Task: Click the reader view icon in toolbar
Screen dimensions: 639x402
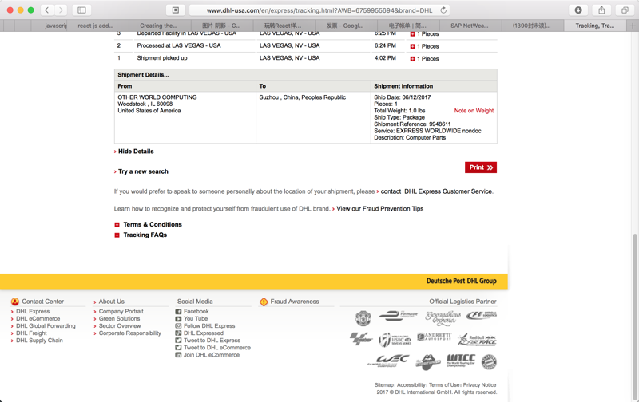Action: click(176, 10)
